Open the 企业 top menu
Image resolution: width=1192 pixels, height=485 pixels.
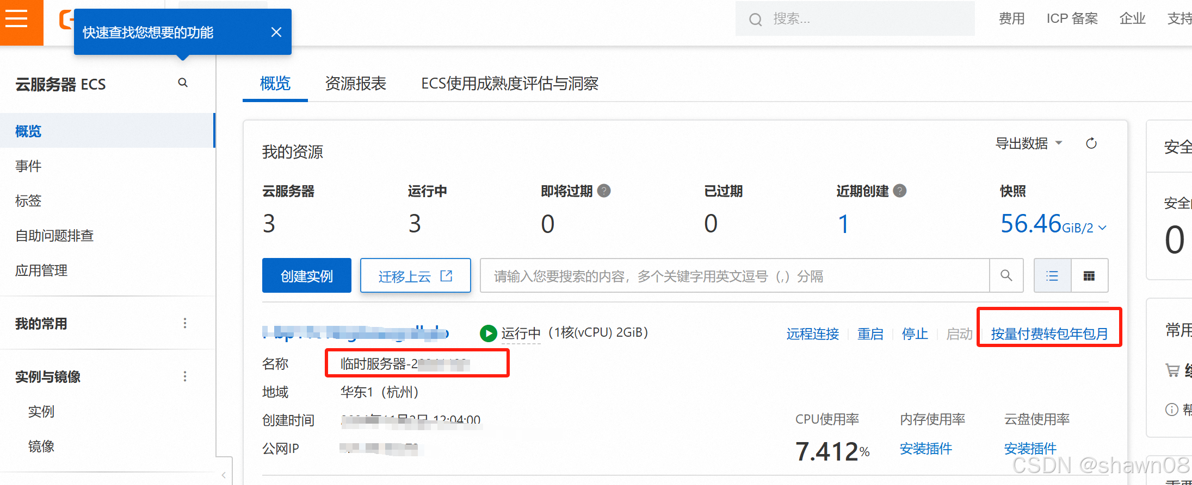point(1132,18)
